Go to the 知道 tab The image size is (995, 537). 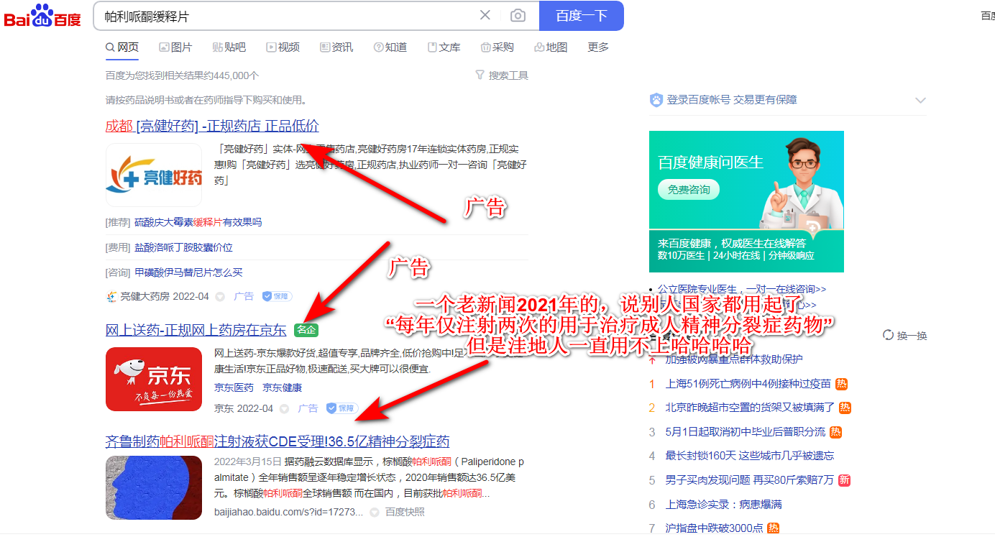click(390, 47)
